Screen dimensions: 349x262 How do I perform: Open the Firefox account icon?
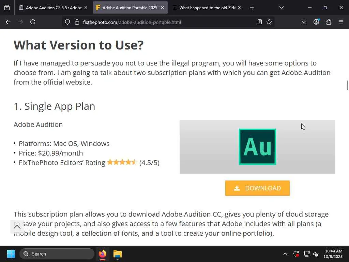pos(316,22)
